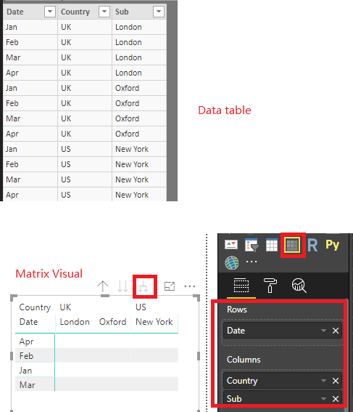Click the Drill up arrow
This screenshot has width=353, height=412.
pos(103,286)
